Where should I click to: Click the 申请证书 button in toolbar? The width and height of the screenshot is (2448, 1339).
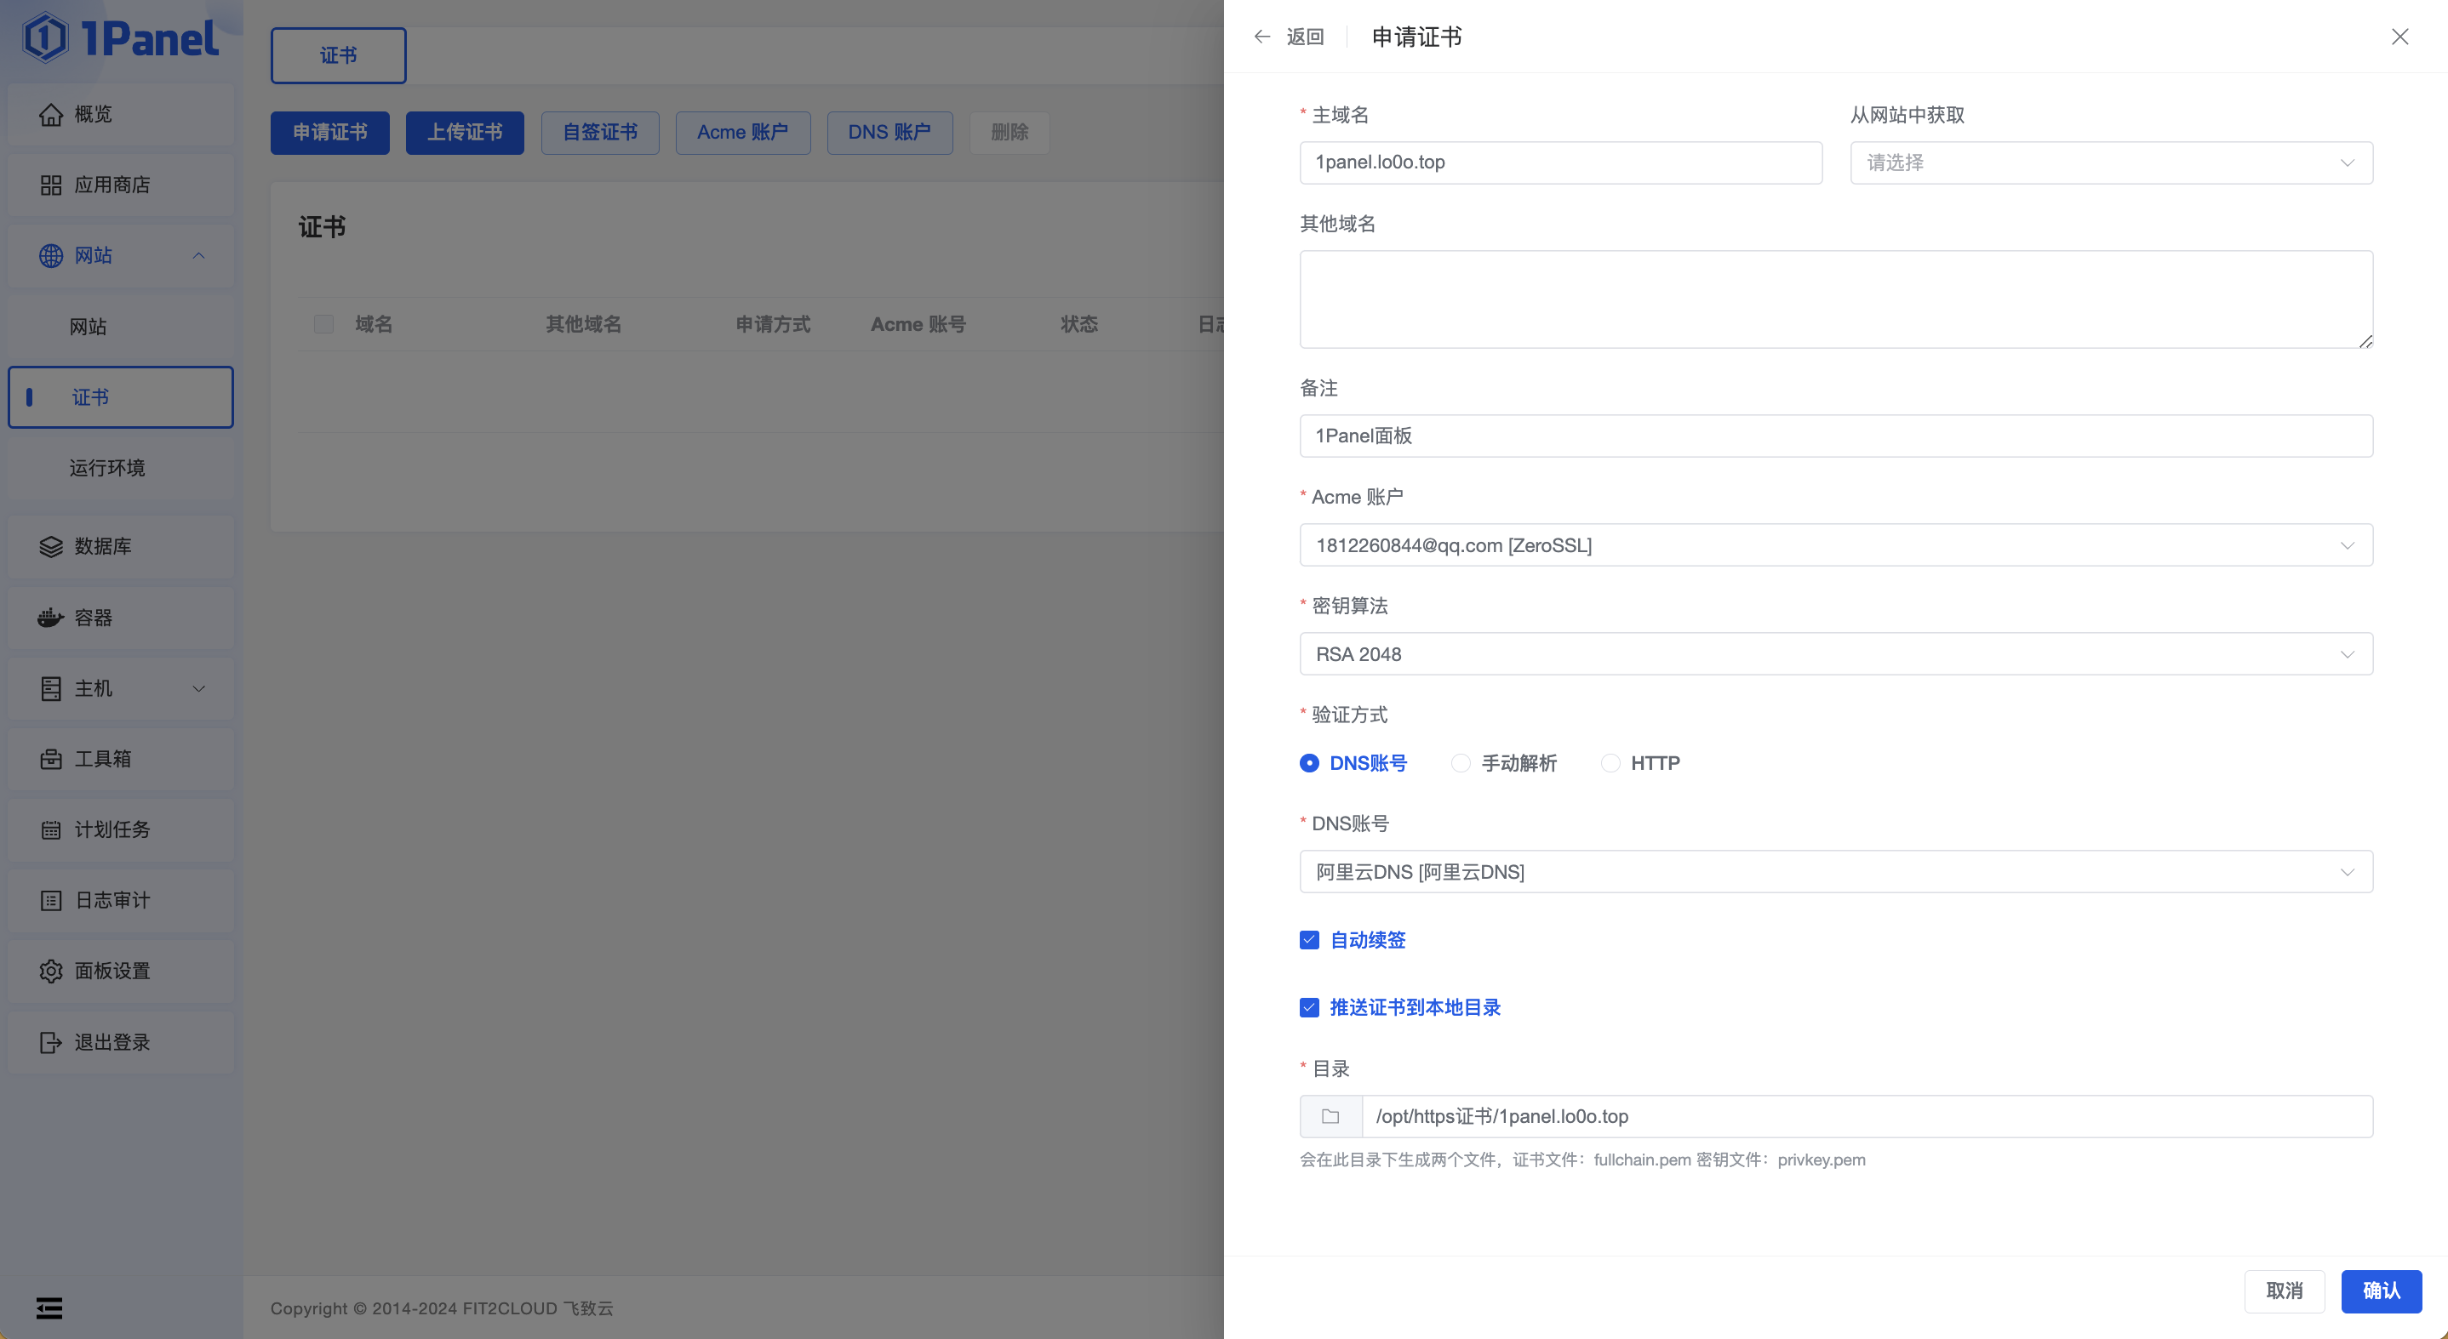[x=329, y=133]
